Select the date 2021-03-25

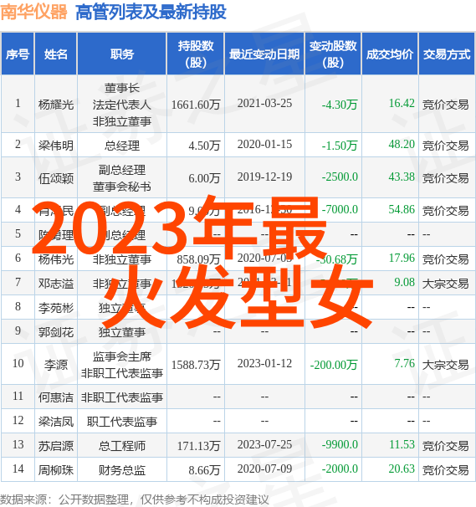tap(264, 104)
